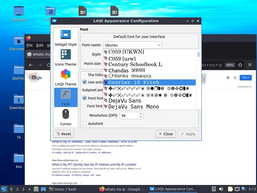Open the LXQt application menu in the panel
This screenshot has width=257, height=193.
(4, 189)
